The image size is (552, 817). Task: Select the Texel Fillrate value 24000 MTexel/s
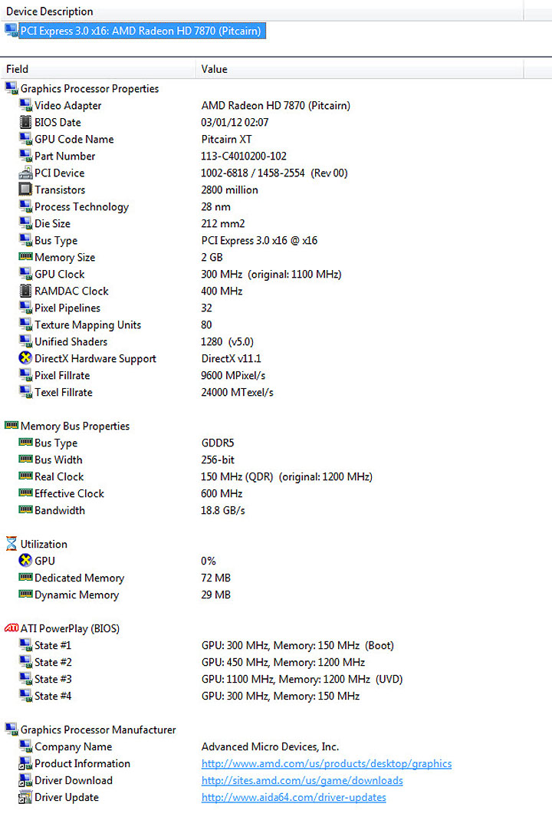pos(237,392)
